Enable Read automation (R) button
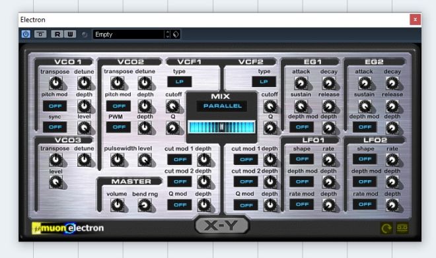This screenshot has width=436, height=258. 57,34
